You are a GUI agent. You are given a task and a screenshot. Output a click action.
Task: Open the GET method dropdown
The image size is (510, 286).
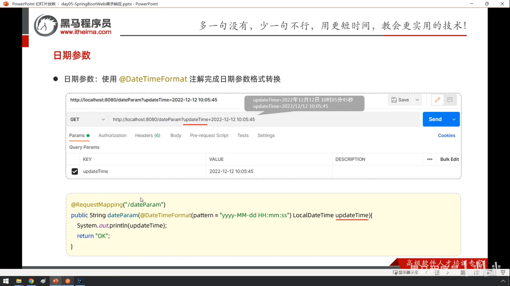tap(88, 120)
